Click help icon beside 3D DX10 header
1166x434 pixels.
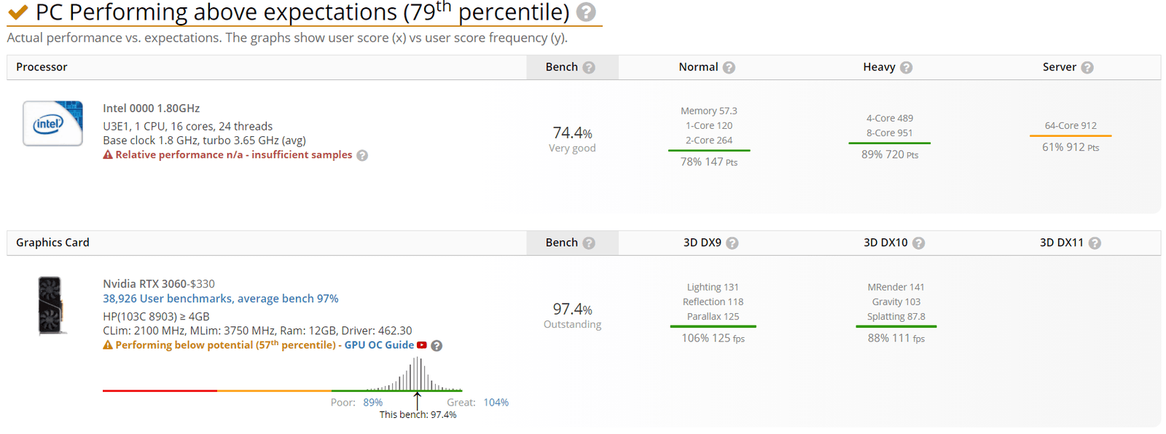[918, 243]
